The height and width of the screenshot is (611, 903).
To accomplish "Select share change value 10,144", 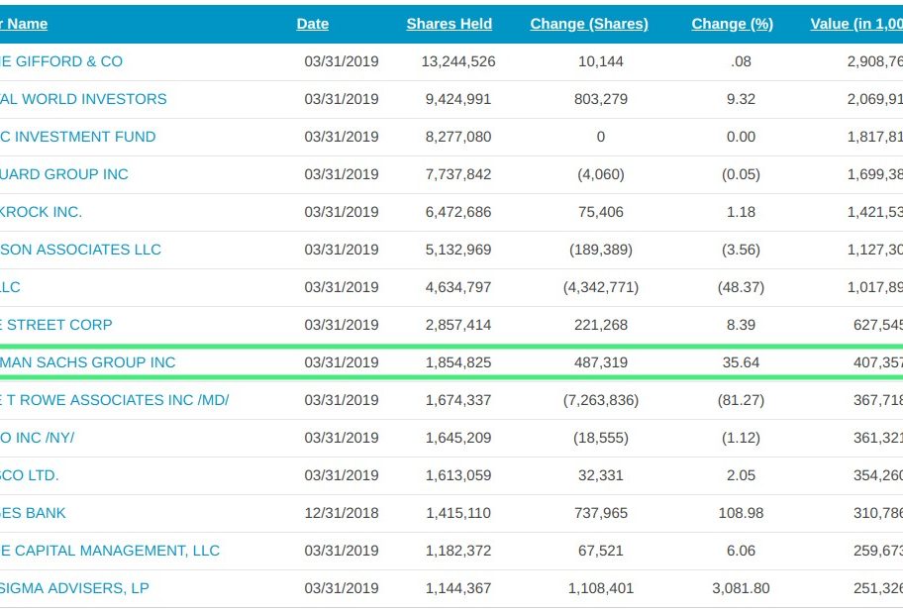I will (601, 61).
